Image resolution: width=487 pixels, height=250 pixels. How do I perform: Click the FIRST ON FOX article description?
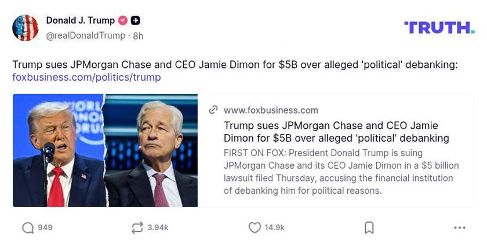341,172
